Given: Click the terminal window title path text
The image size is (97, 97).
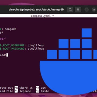Looking at the screenshot, I should click(x=36, y=9).
